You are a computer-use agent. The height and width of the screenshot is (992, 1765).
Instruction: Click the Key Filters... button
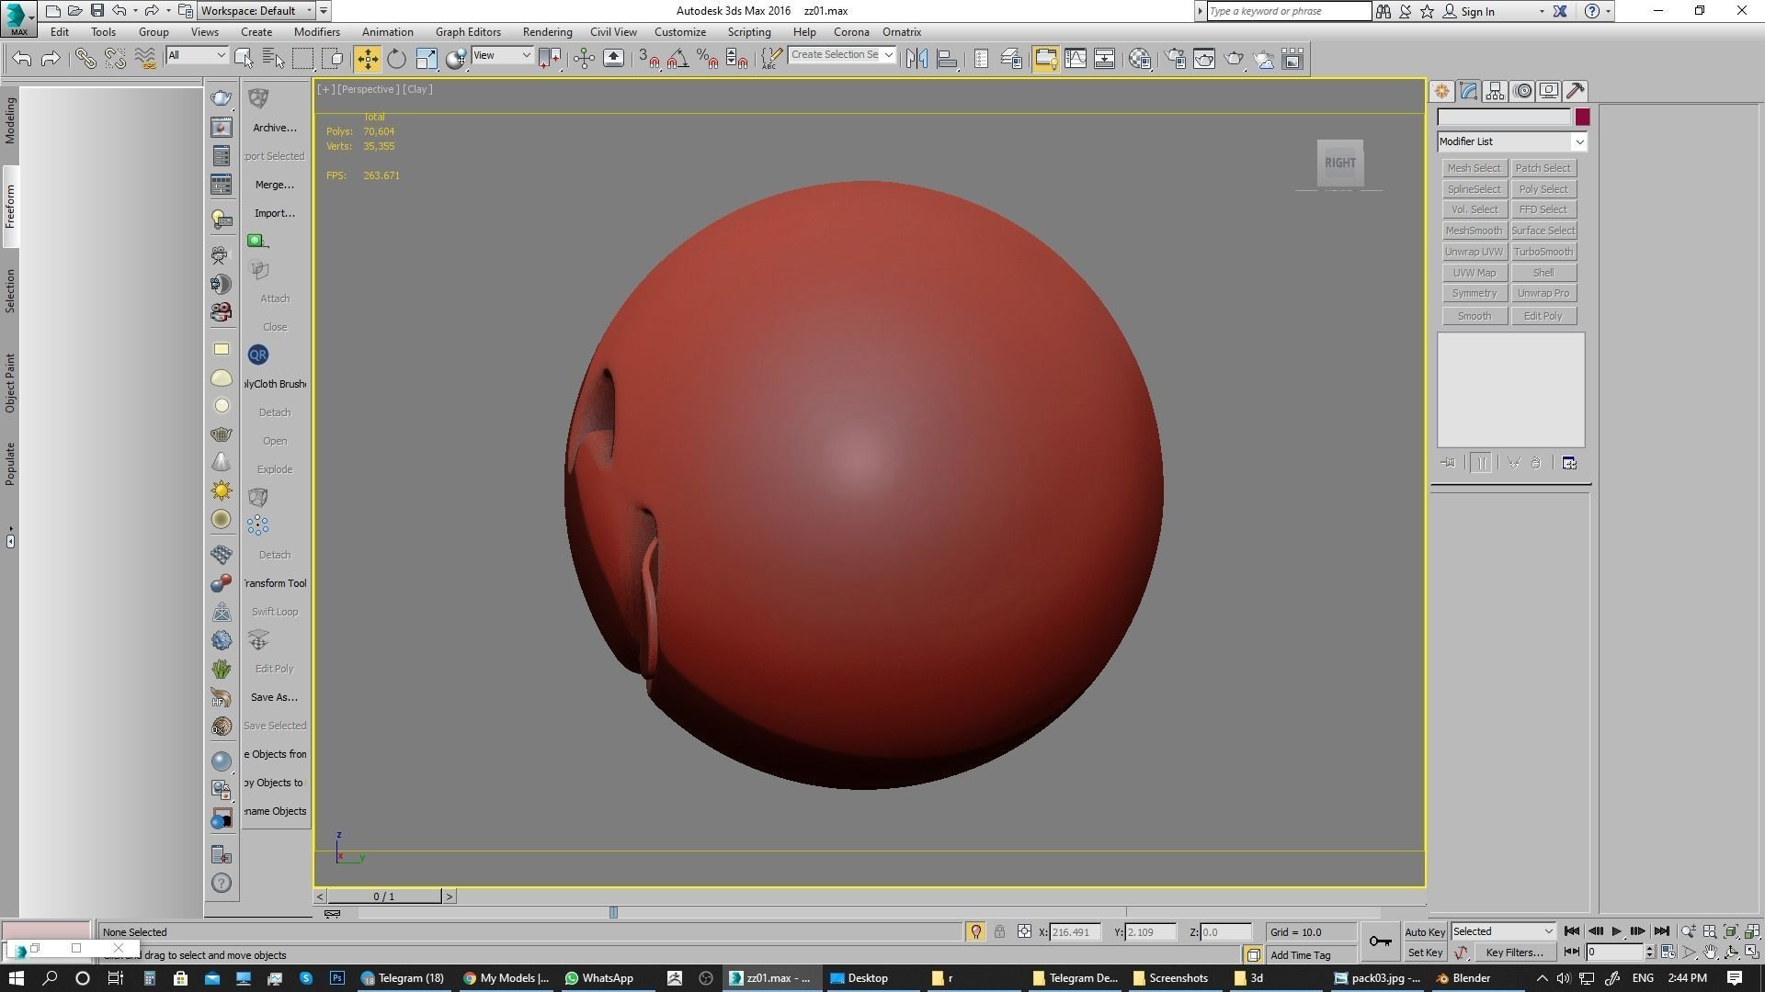coord(1513,953)
